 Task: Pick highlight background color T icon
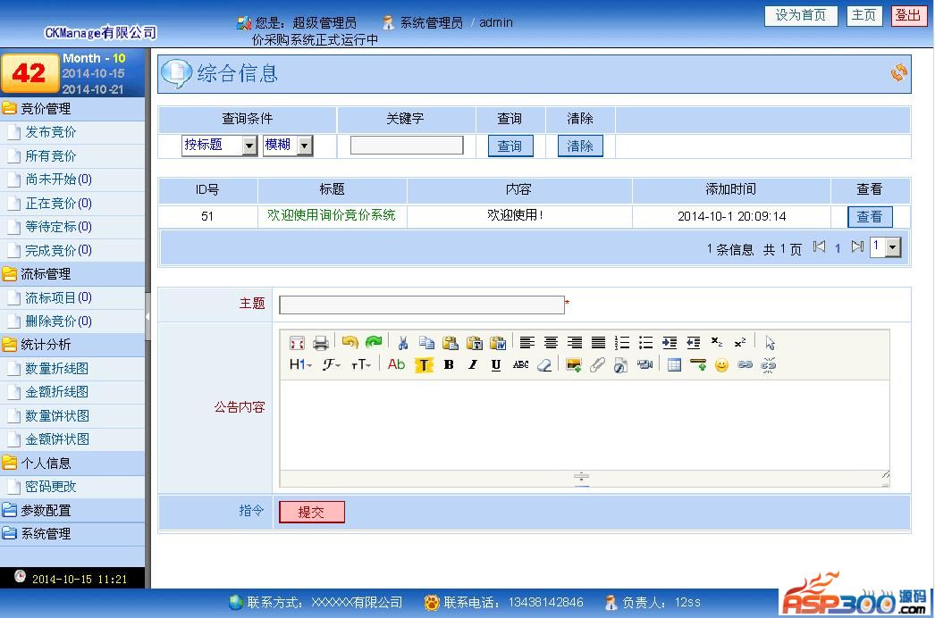tap(424, 364)
